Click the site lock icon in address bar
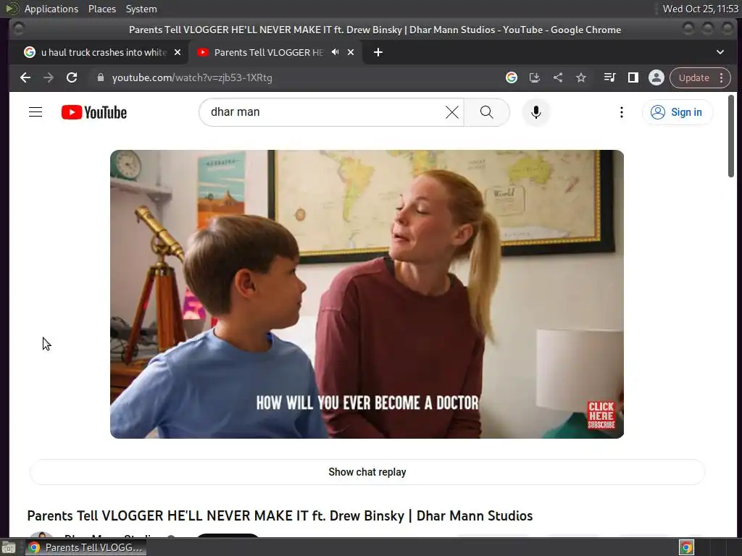The width and height of the screenshot is (742, 556). (x=100, y=77)
